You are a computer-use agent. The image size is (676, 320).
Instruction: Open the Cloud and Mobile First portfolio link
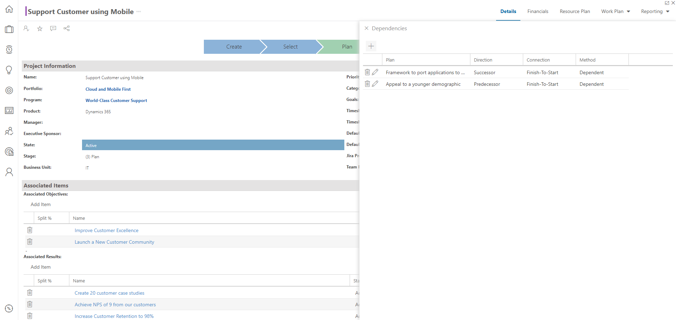(x=108, y=89)
